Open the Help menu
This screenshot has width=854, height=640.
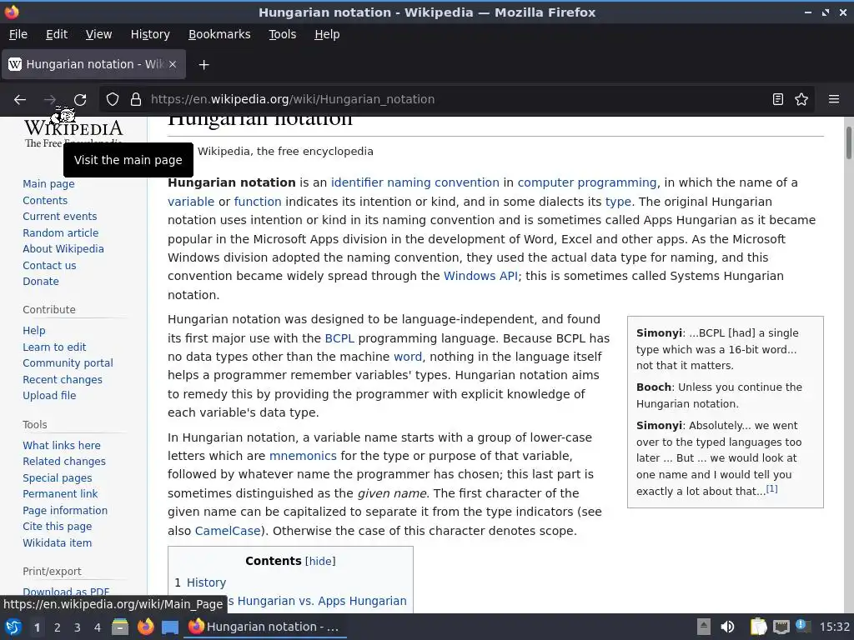[327, 34]
